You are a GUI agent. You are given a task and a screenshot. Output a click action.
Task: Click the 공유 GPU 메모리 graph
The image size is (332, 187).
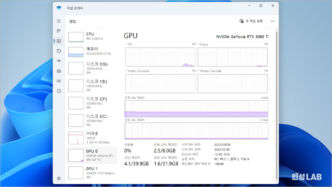point(197,131)
